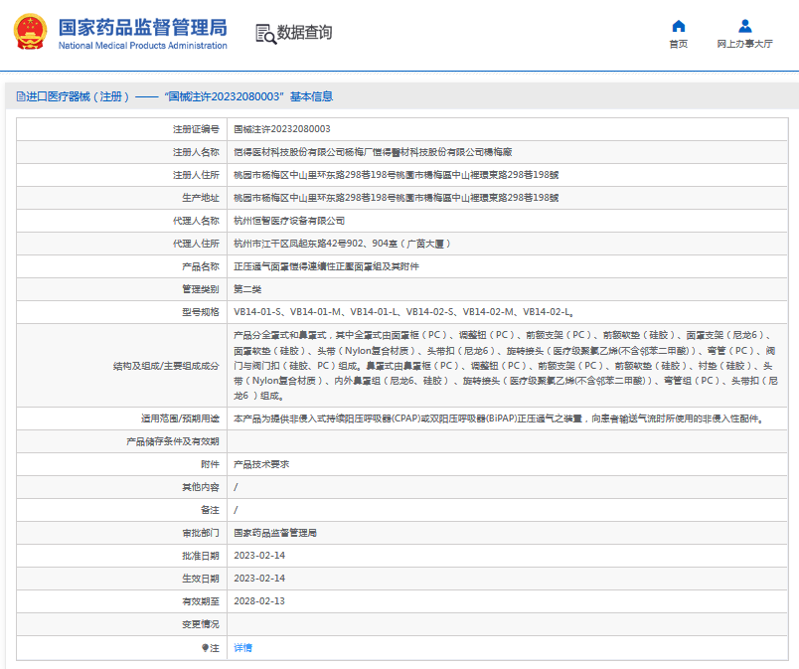
Task: Click the 首页 text label
Action: pyautogui.click(x=678, y=44)
